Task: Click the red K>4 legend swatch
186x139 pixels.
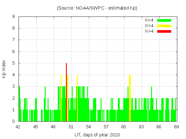Action: pos(164,31)
